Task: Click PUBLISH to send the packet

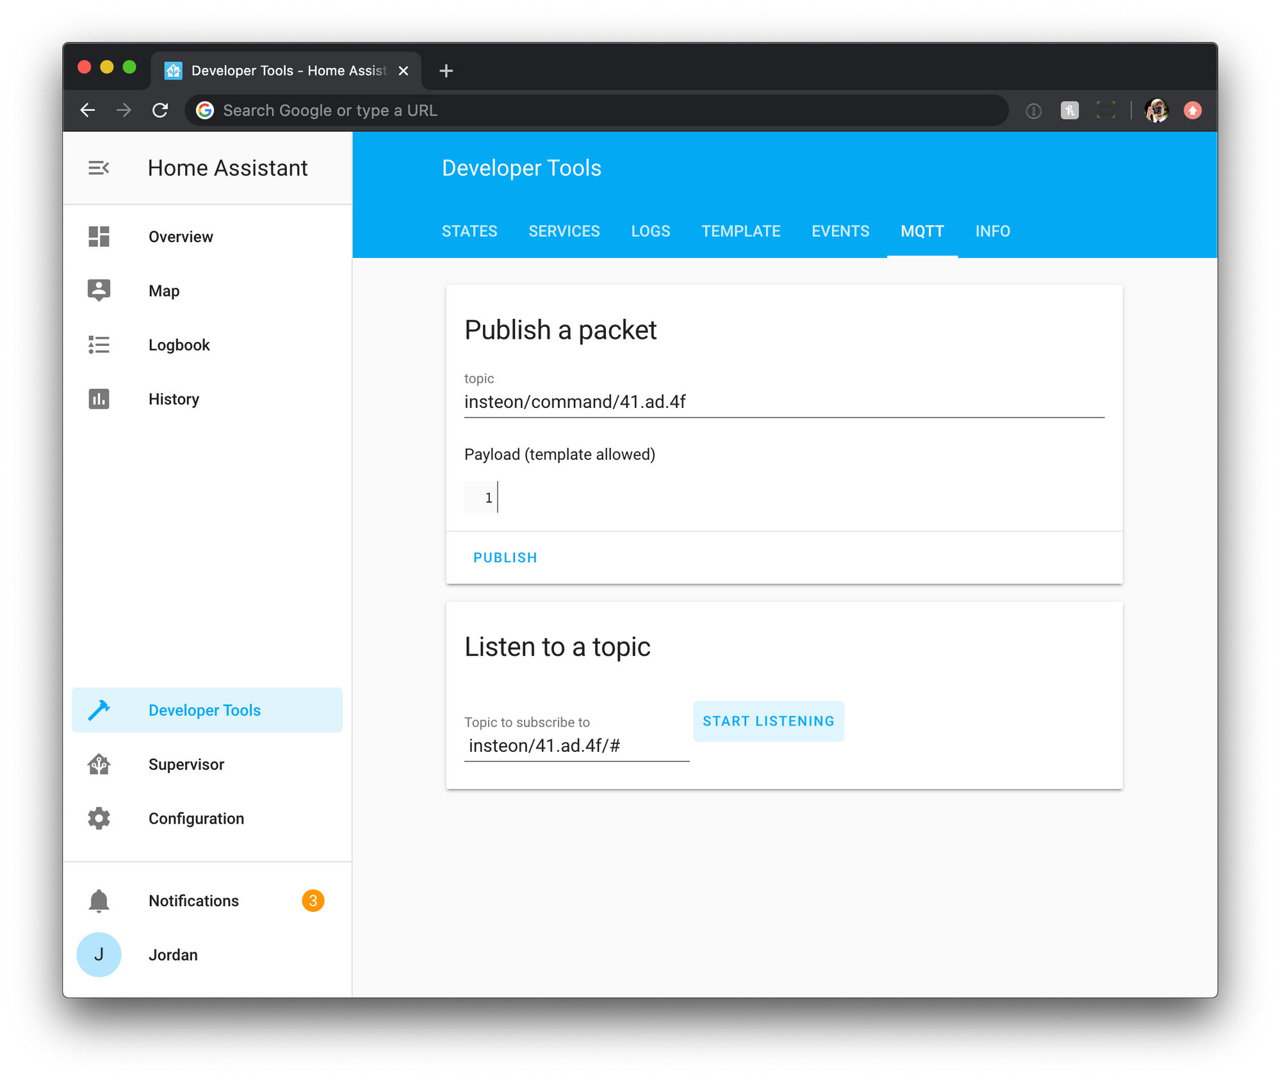Action: pos(504,557)
